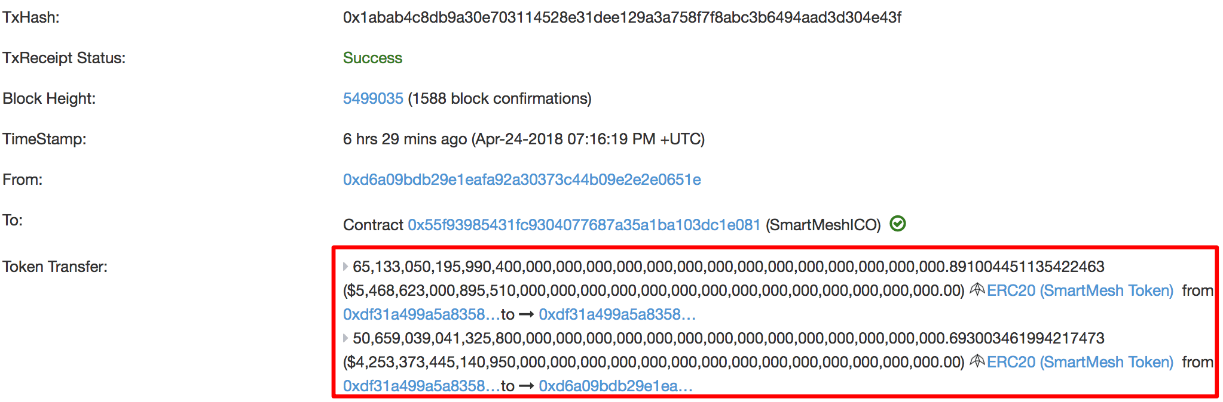Click the 1588 block confirmations text
Image resolution: width=1223 pixels, height=402 pixels.
click(500, 98)
